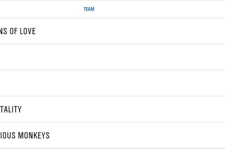Click the word "LOVE" in the first row
225x149 pixels.
(28, 31)
